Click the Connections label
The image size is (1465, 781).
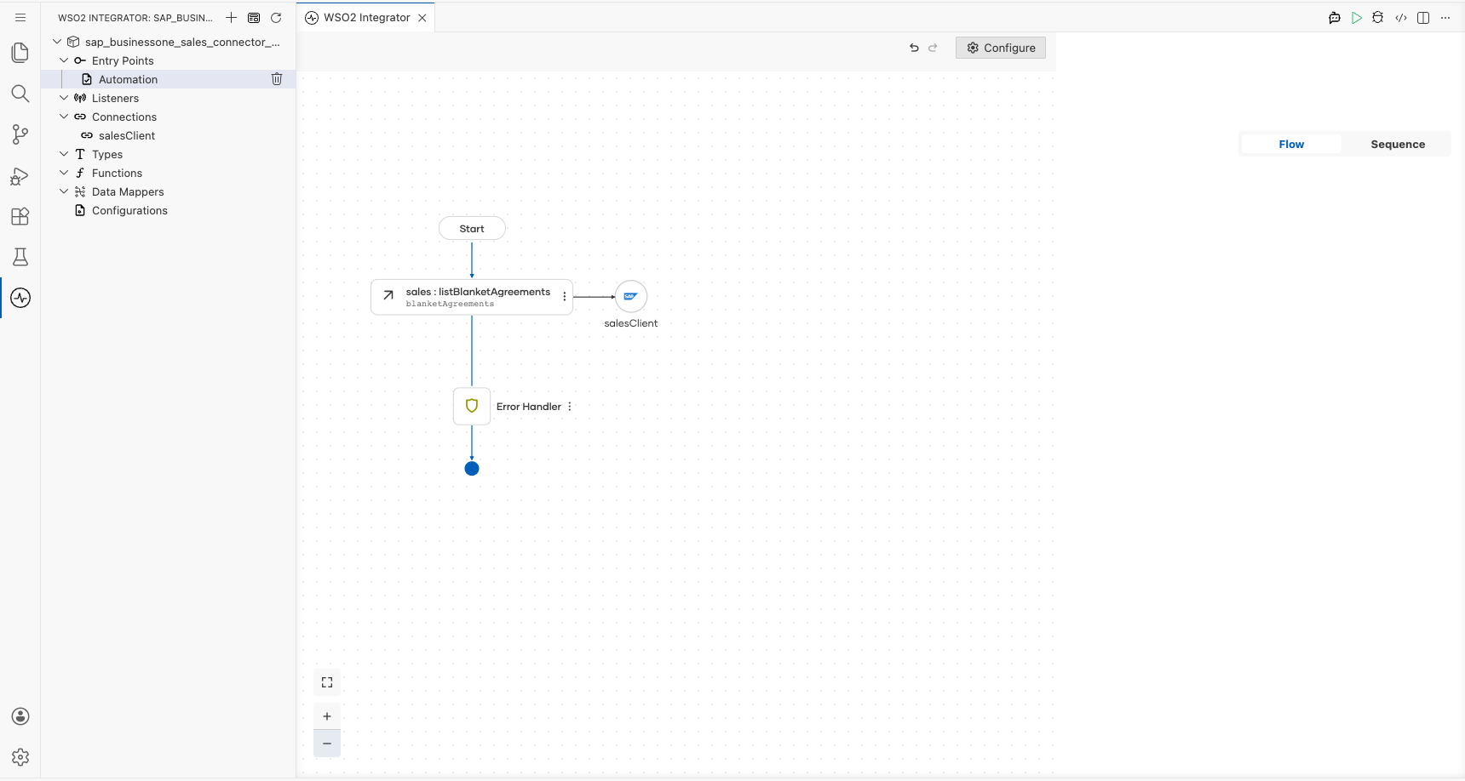(x=124, y=117)
